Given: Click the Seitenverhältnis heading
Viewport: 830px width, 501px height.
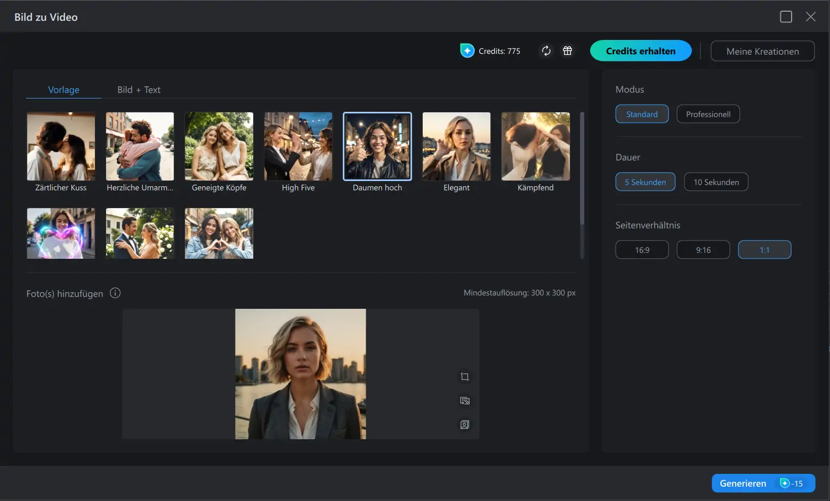Looking at the screenshot, I should pos(648,225).
